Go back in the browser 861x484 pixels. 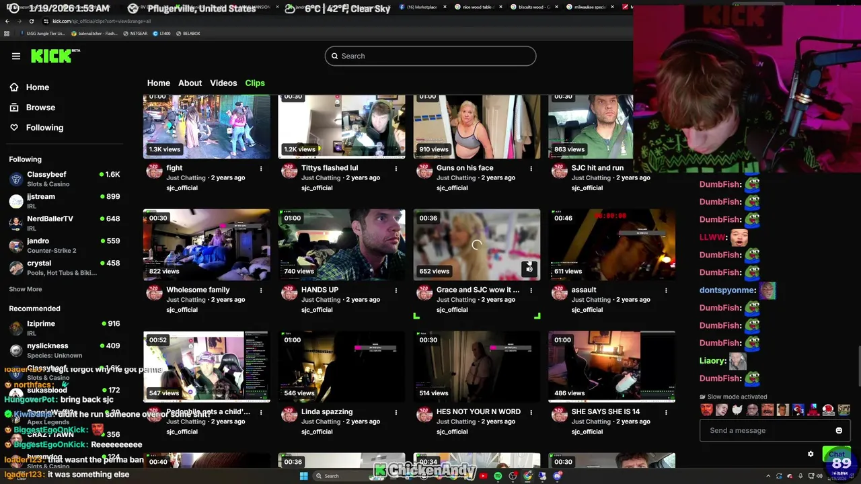7,21
